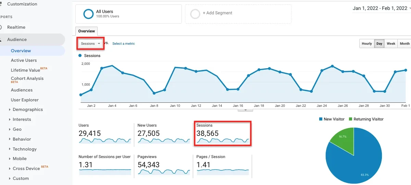Open Active Users report in sidebar
411x185 pixels.
pyautogui.click(x=24, y=60)
